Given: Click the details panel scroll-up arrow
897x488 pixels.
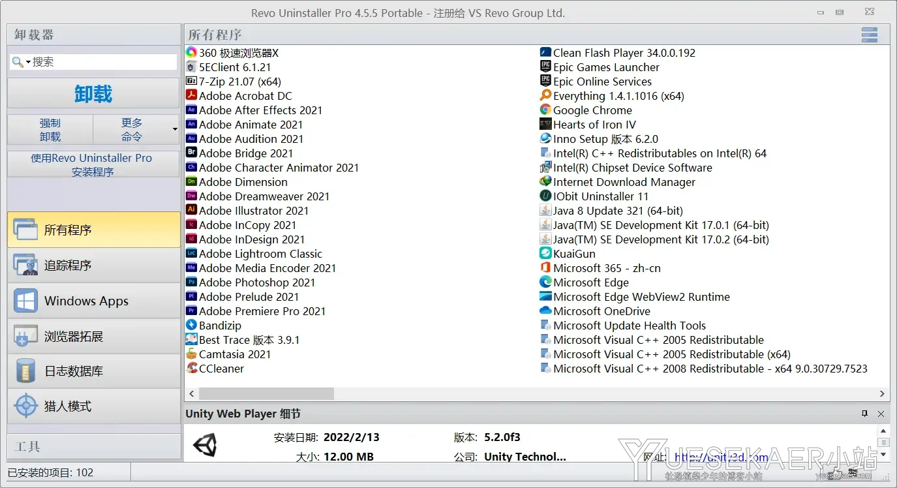Looking at the screenshot, I should coord(883,431).
